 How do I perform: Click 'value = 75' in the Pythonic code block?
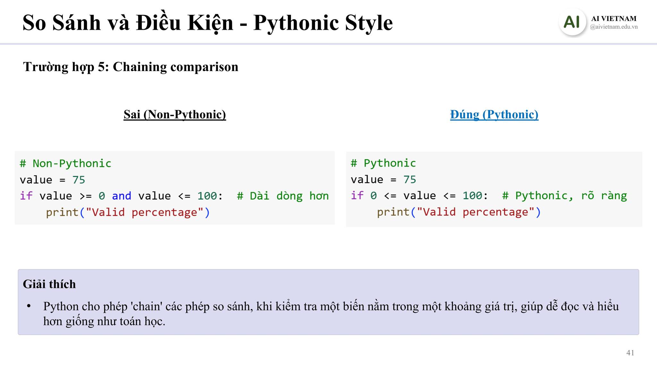[383, 179]
